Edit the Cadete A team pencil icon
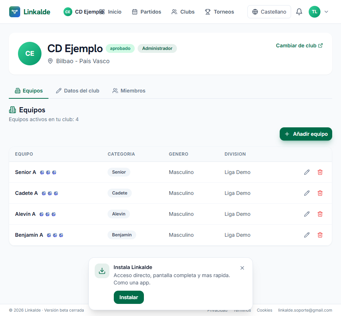341x316 pixels. (x=306, y=193)
